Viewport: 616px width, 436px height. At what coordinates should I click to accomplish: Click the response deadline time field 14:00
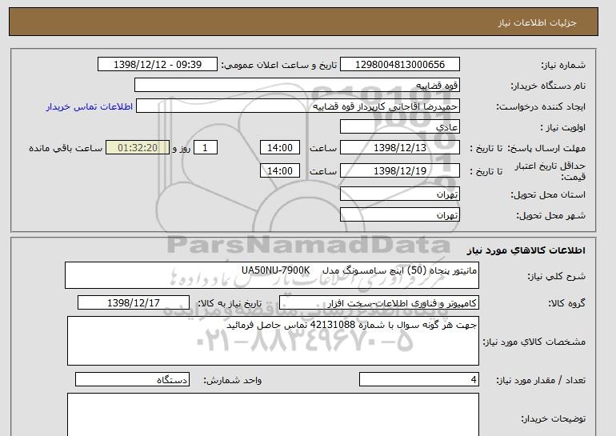280,148
